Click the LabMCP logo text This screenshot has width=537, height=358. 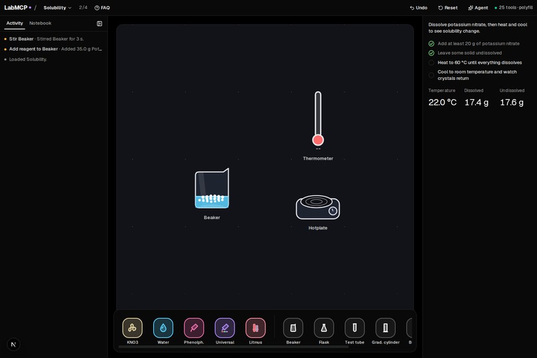(16, 7)
